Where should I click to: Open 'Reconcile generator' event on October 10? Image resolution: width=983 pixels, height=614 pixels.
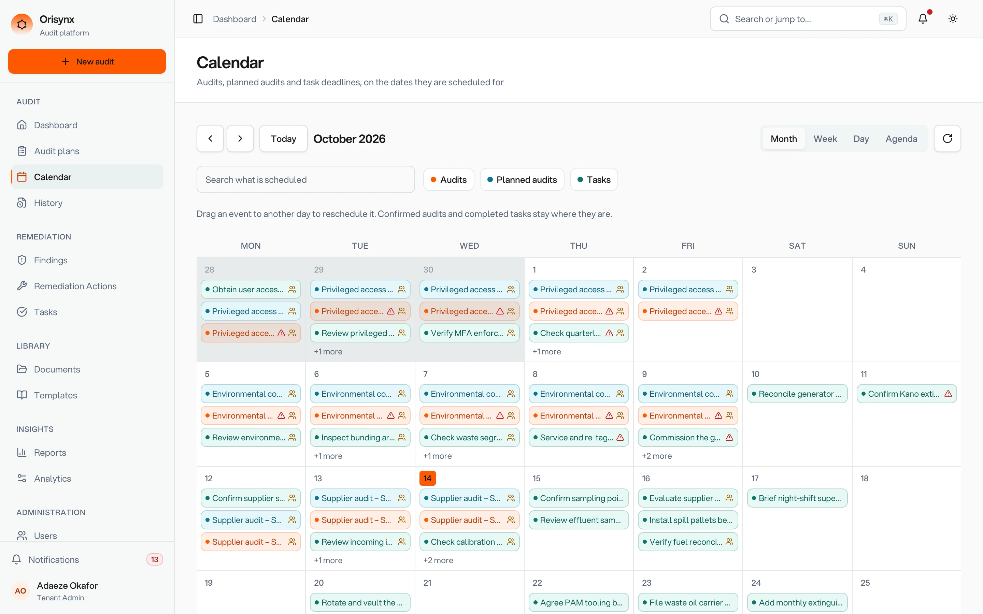coord(797,394)
